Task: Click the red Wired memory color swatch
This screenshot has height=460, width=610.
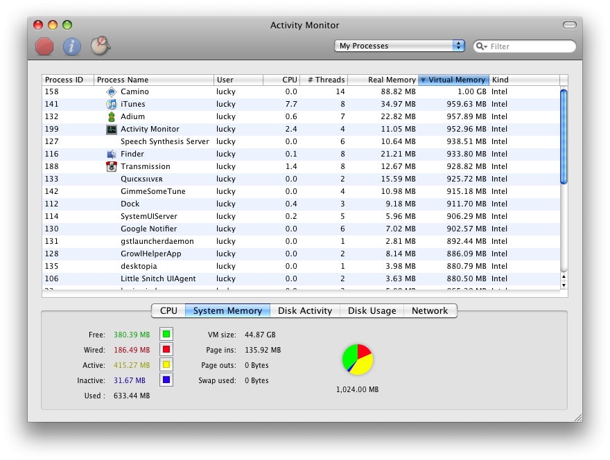Action: coord(166,349)
